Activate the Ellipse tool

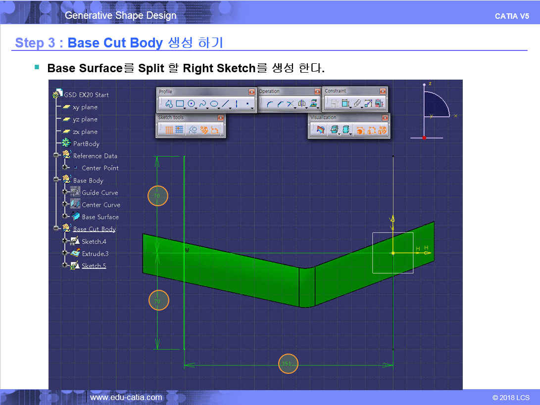(214, 104)
